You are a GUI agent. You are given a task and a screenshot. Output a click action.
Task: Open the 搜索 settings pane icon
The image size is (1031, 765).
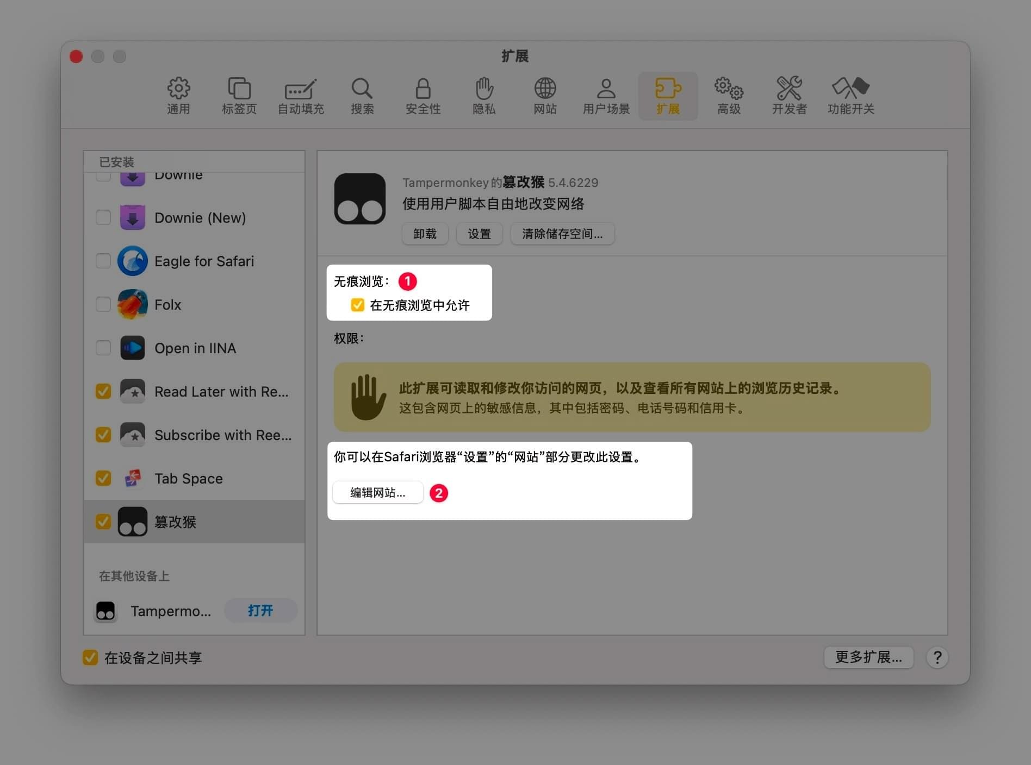[x=362, y=95]
